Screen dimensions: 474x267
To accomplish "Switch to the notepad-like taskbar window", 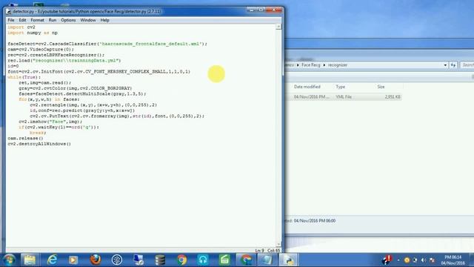I will coord(267,260).
